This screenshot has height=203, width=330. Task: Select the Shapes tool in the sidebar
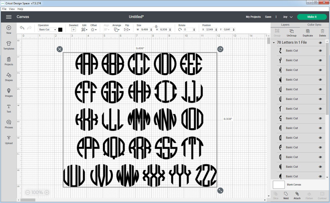coord(8,76)
